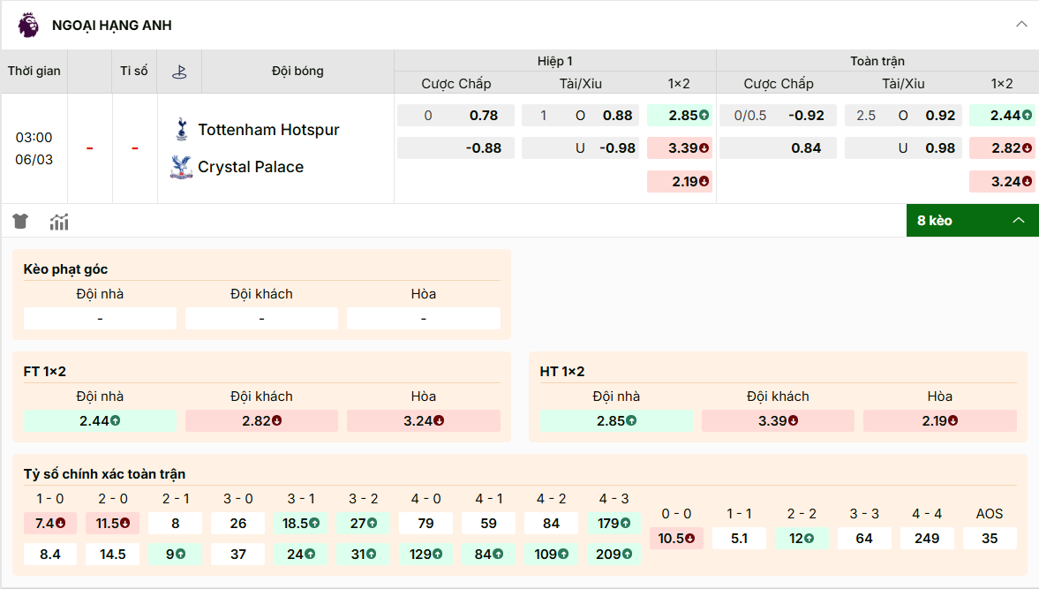Open lineups via the jersey icon
Screen dimensions: 1039x589
pyautogui.click(x=19, y=222)
